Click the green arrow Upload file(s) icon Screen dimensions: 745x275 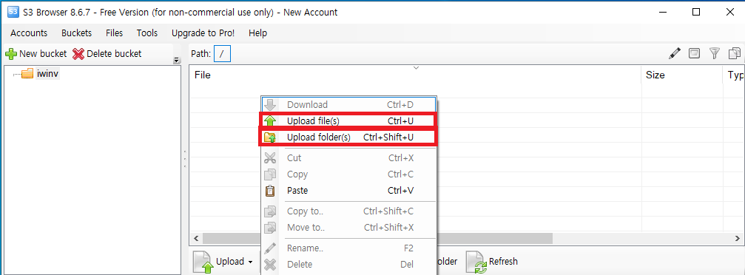click(x=270, y=120)
